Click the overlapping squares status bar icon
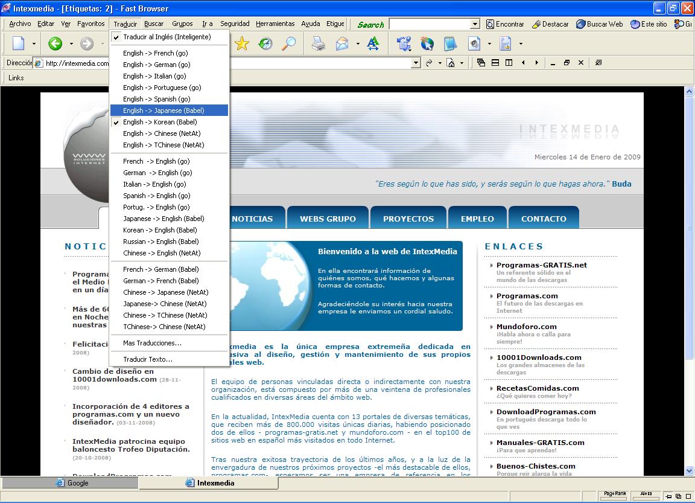Image resolution: width=695 pixels, height=503 pixels. click(678, 496)
